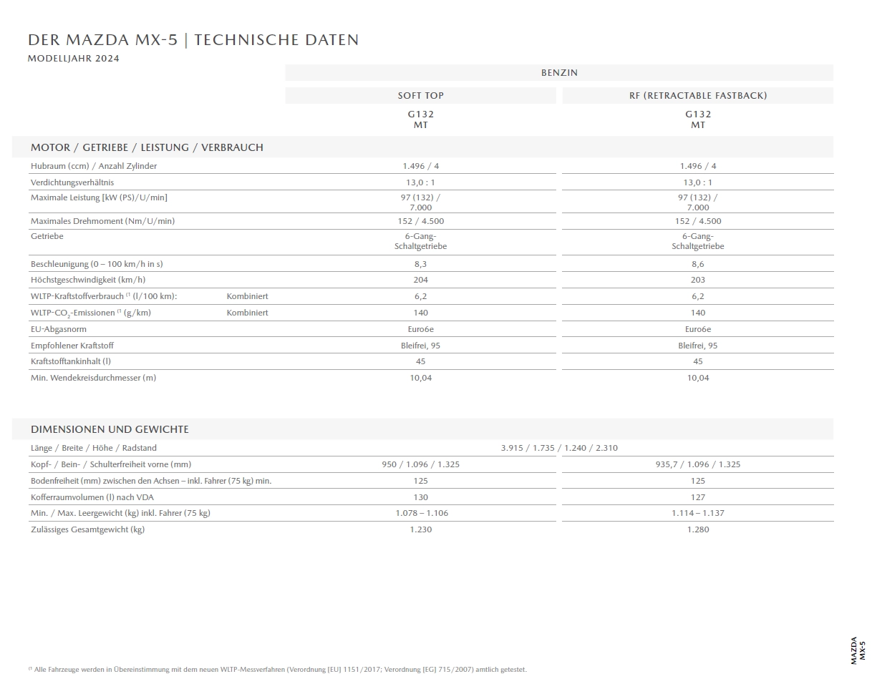
Task: Select RF value 'Bleifrei, 95'
Action: pos(698,346)
